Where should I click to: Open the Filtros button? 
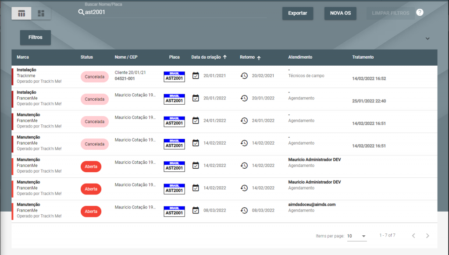point(35,37)
